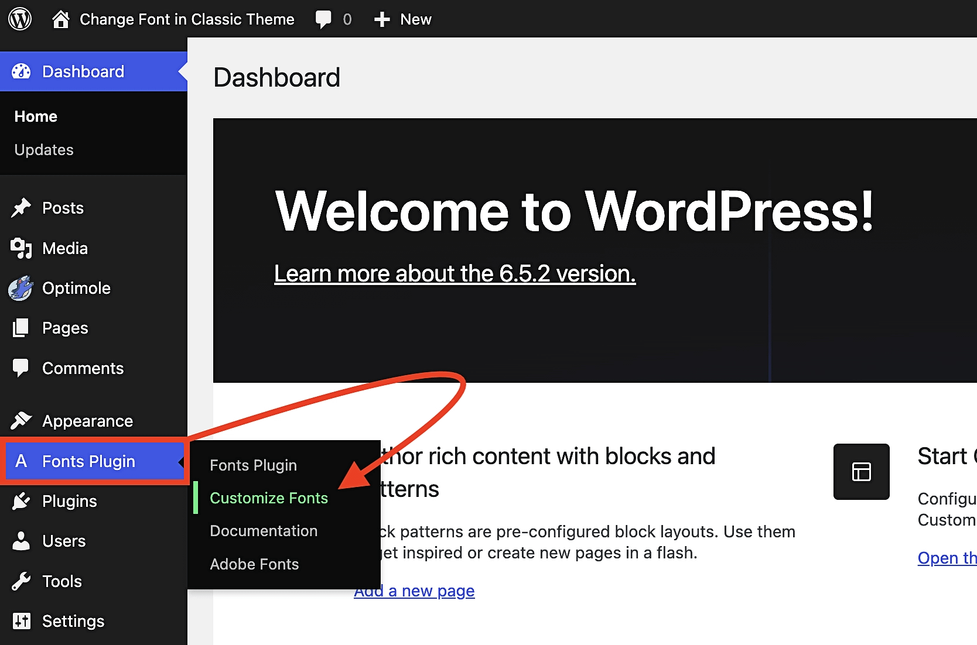Image resolution: width=977 pixels, height=645 pixels.
Task: Click the plus icon beside New
Action: (382, 19)
